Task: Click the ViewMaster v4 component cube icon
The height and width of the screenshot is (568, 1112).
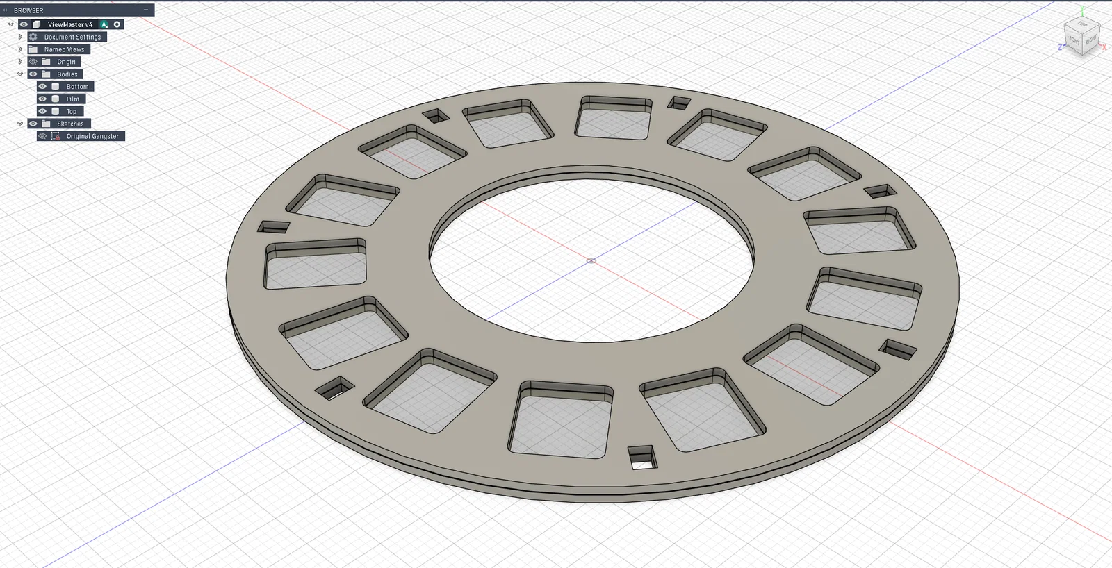Action: 37,24
